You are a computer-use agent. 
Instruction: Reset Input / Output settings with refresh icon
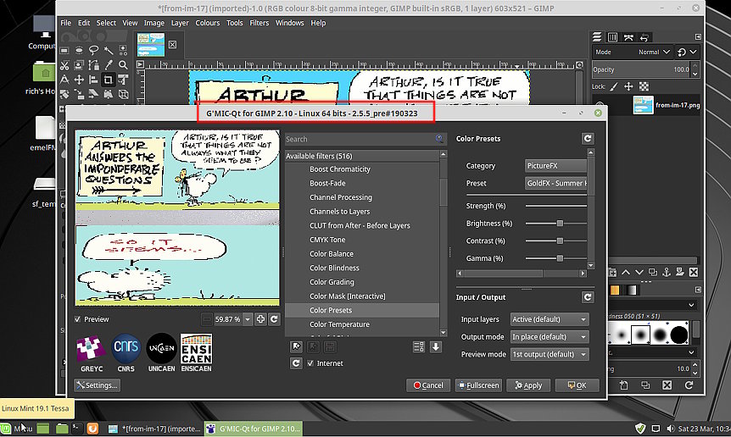[588, 297]
